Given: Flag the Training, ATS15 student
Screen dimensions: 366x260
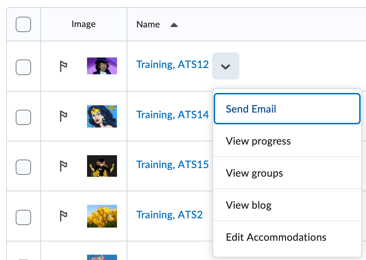Looking at the screenshot, I should [64, 166].
